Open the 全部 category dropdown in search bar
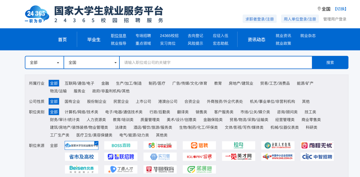This screenshot has height=177, width=360. coord(45,62)
